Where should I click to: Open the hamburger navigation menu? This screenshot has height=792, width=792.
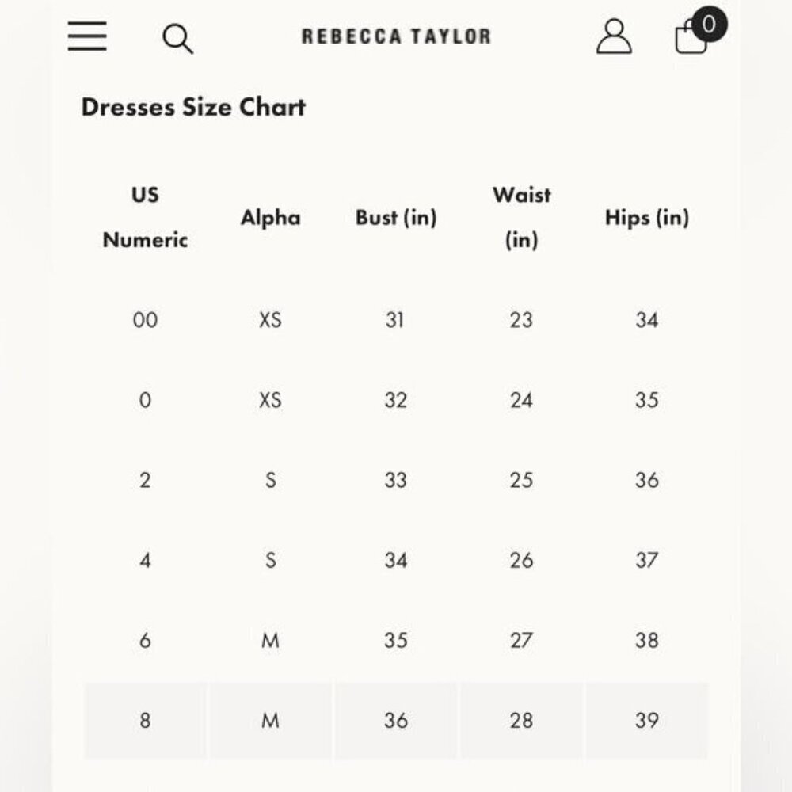coord(87,36)
